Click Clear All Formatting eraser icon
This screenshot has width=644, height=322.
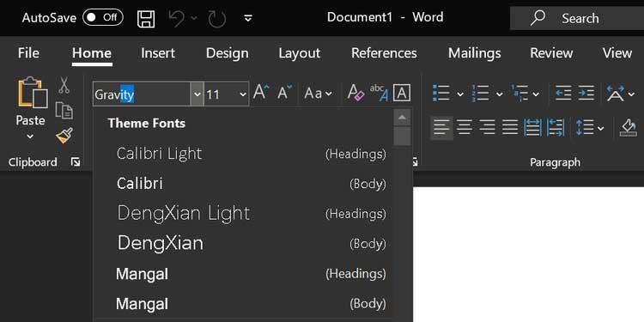coord(355,94)
